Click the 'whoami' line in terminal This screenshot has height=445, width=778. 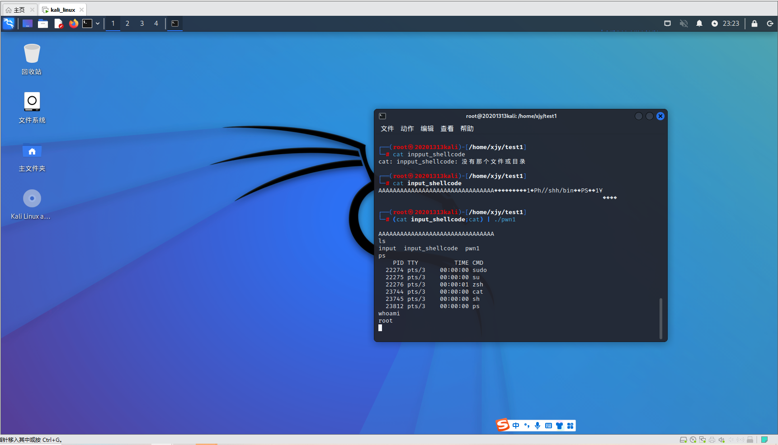coord(389,314)
